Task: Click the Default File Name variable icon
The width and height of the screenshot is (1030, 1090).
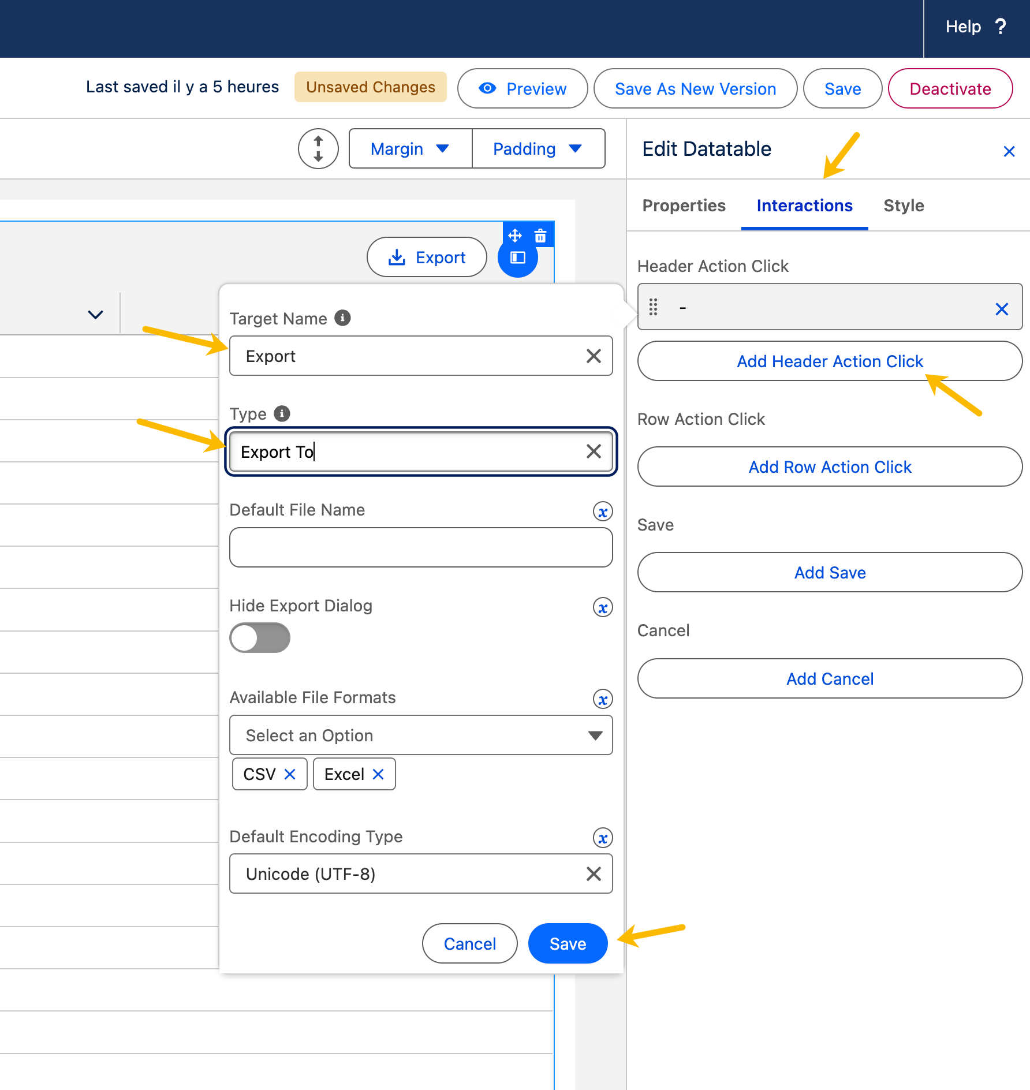Action: click(x=603, y=512)
